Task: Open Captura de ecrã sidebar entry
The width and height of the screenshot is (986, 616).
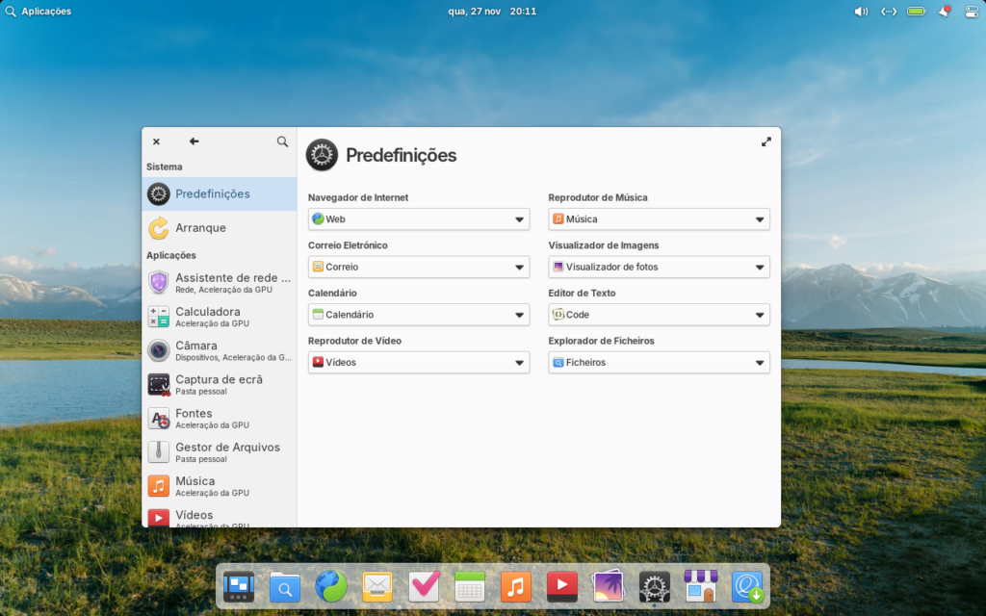Action: (x=220, y=384)
